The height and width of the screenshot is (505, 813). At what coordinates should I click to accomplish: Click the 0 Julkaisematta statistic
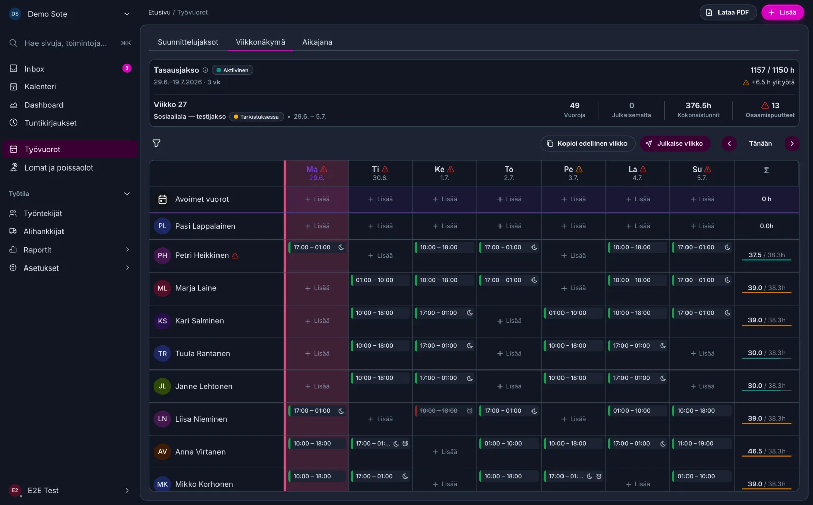632,110
